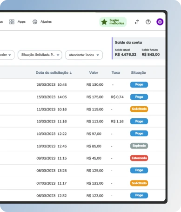Click Solicitado badge on 11/03/2023 row
This screenshot has width=181, height=212.
click(139, 109)
